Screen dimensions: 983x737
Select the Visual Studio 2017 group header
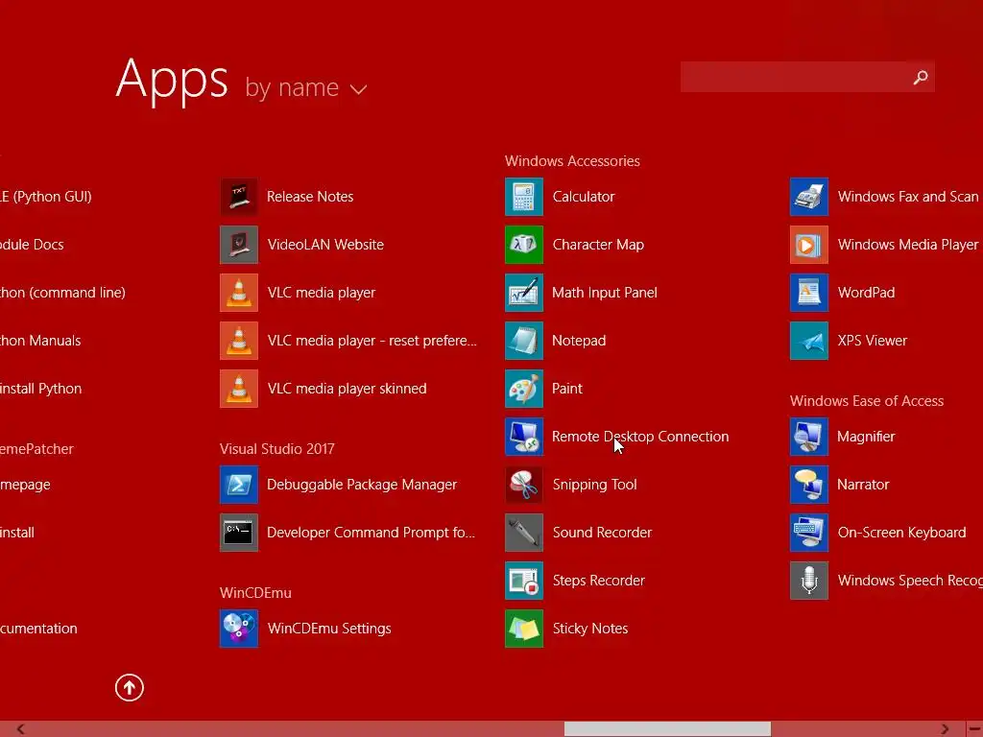[x=277, y=449]
